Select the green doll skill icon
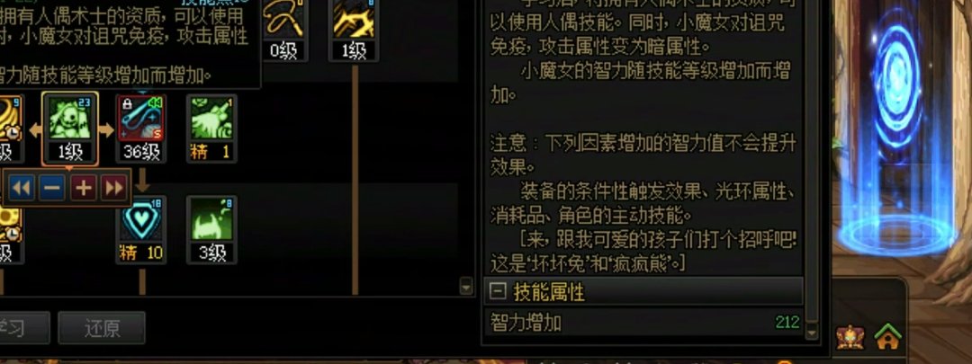 point(70,119)
